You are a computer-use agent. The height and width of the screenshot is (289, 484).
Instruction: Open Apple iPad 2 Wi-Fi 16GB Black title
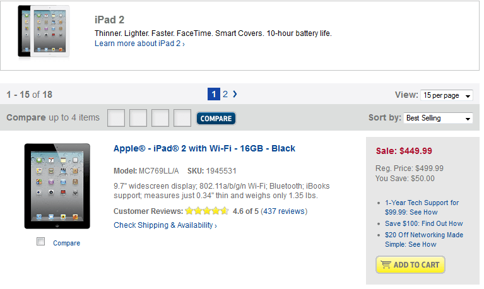click(x=204, y=148)
